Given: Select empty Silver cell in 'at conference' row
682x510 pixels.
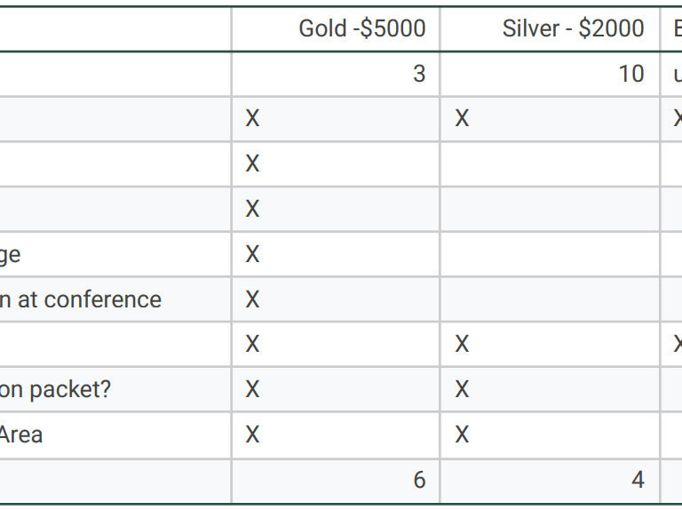Looking at the screenshot, I should coord(550,299).
